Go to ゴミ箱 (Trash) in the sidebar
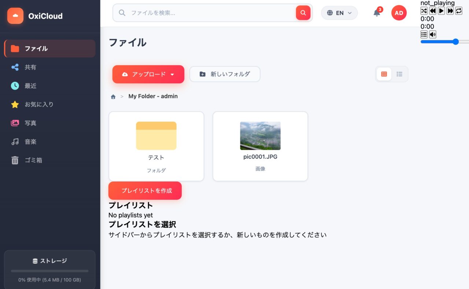469x289 pixels. click(x=33, y=160)
